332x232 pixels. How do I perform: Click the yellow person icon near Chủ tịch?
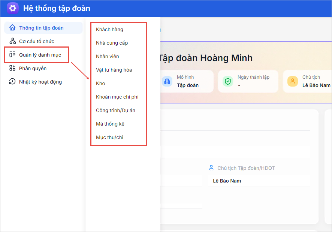click(x=293, y=81)
